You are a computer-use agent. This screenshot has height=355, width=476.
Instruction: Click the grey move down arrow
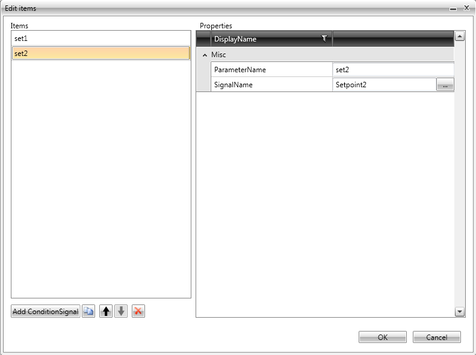[122, 311]
